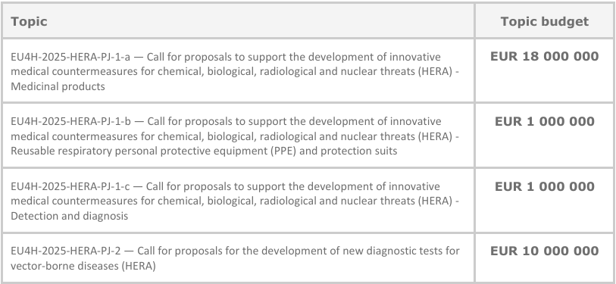
Task: Click the EUR 18 000 000 budget cell
Action: point(545,57)
